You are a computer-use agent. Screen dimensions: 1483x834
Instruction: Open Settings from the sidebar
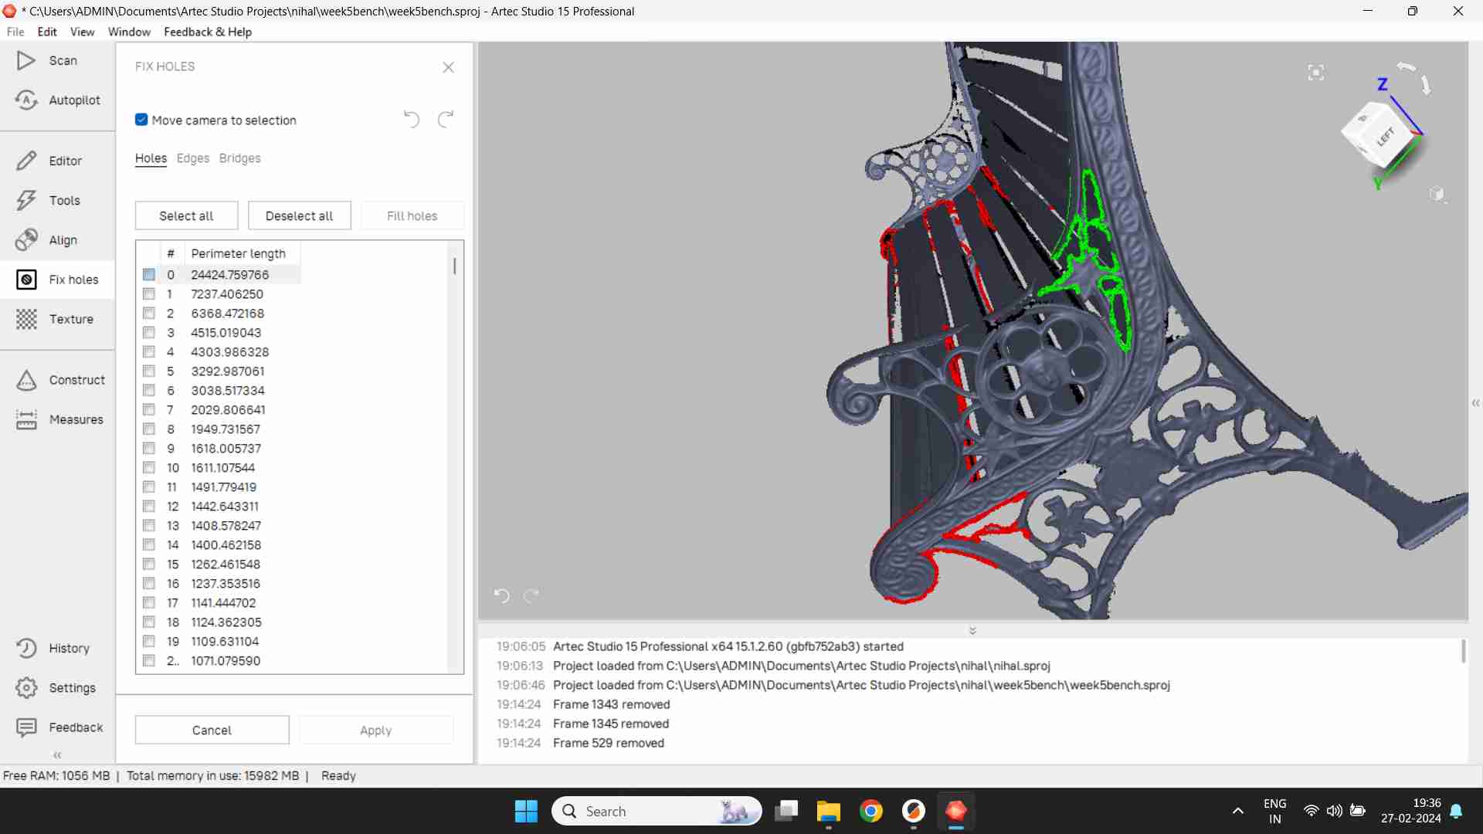[57, 687]
